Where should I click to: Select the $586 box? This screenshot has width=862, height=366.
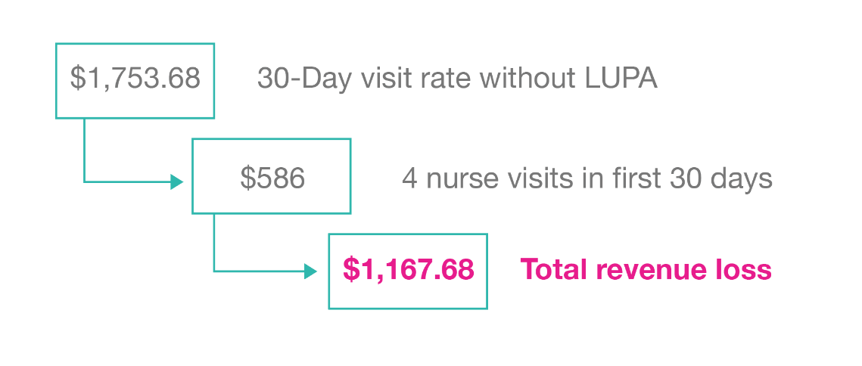(x=272, y=176)
